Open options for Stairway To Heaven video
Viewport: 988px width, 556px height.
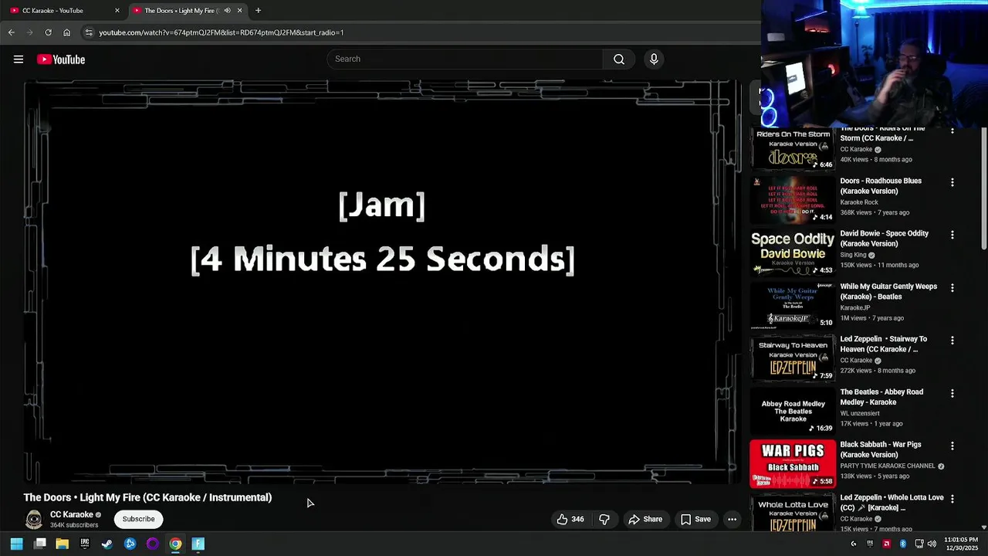[x=952, y=341]
